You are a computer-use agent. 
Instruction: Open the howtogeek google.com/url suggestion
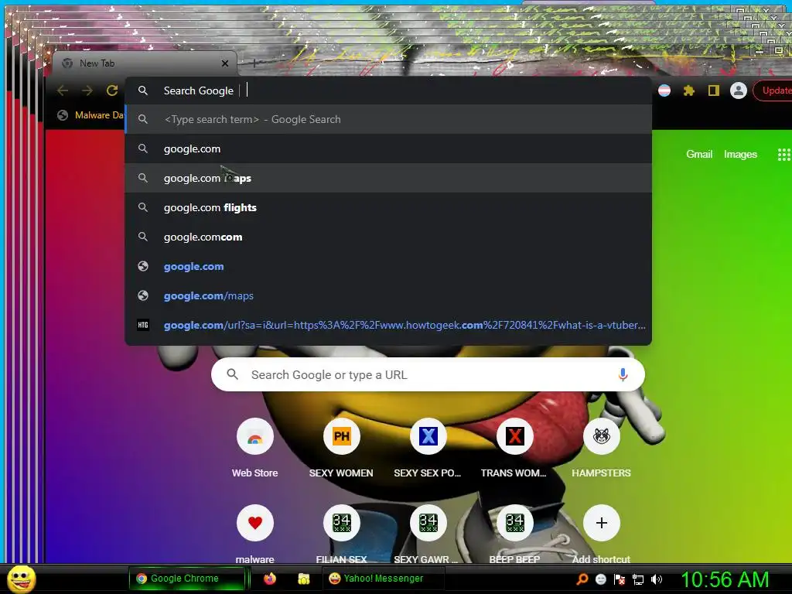click(x=388, y=325)
